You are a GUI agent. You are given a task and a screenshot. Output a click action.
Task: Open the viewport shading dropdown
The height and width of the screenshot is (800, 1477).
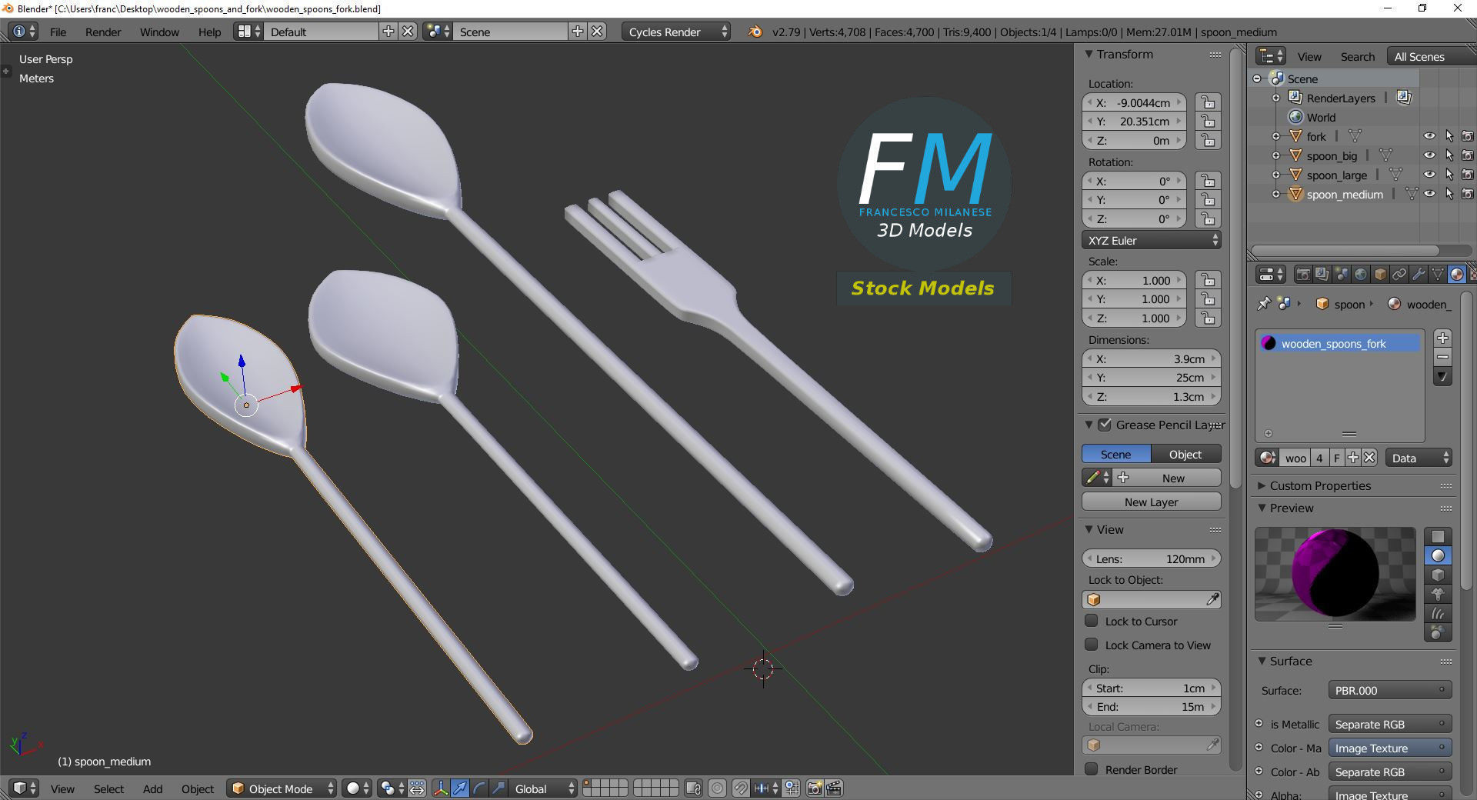357,788
